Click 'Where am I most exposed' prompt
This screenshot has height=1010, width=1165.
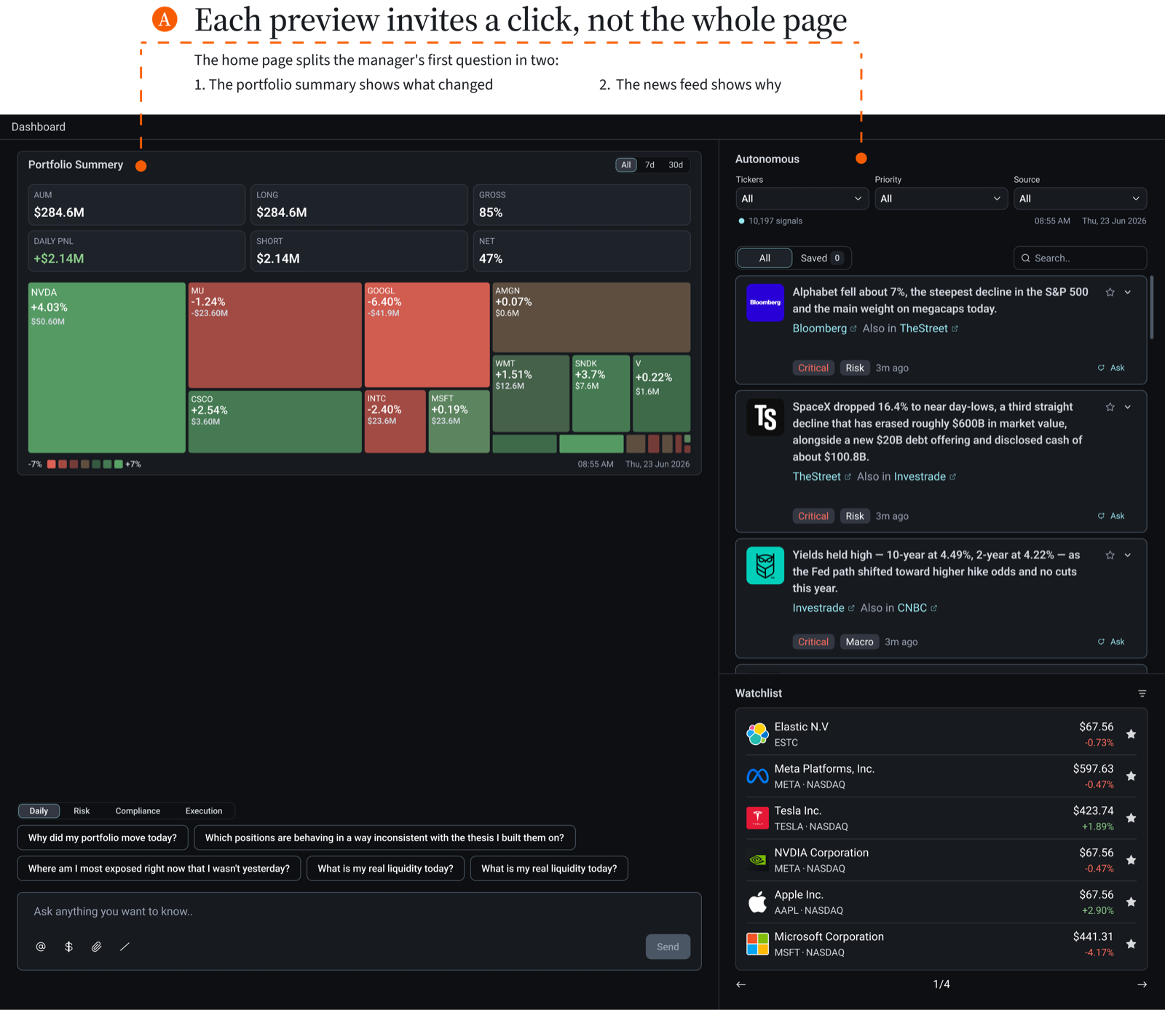[x=159, y=868]
